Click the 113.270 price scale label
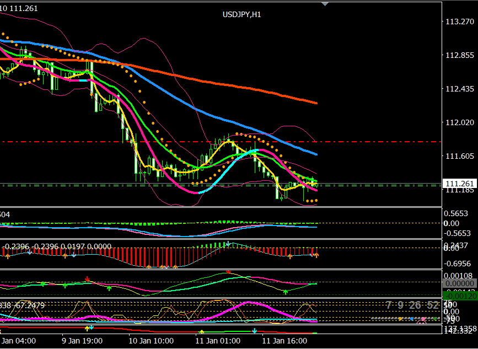This screenshot has height=349, width=478. tap(459, 22)
